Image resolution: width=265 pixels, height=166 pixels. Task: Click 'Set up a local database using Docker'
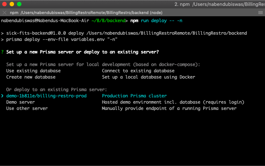tap(149, 77)
